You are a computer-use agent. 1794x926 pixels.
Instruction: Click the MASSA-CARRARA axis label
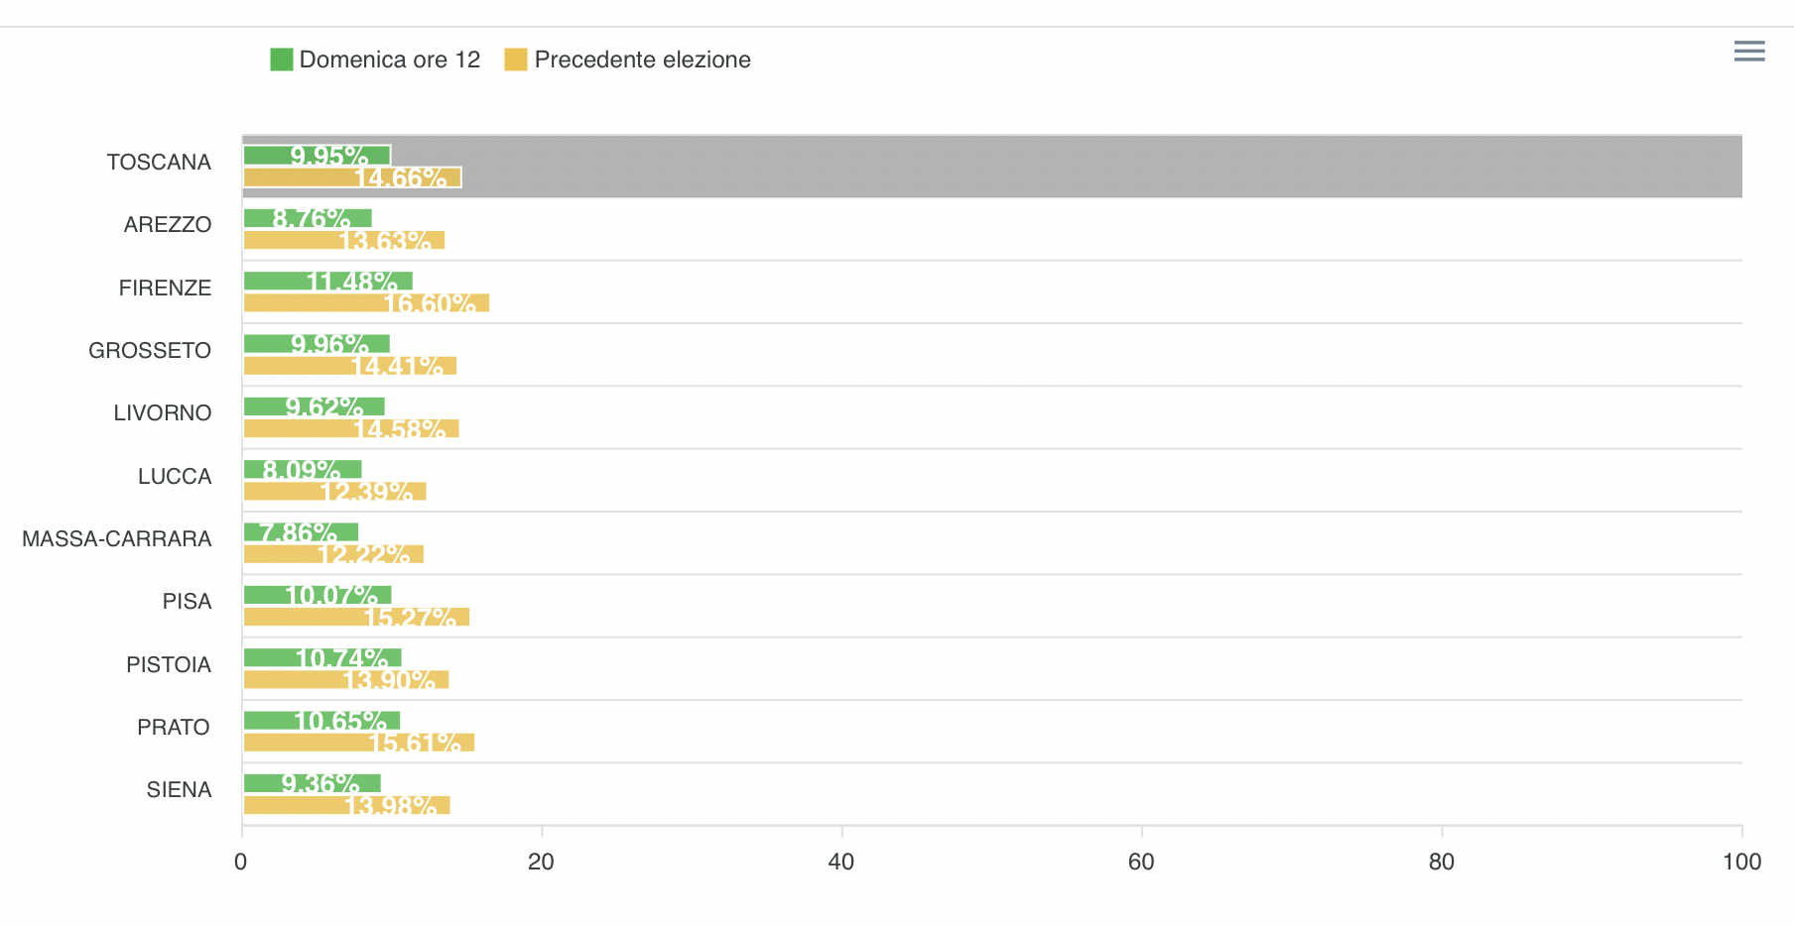[117, 539]
